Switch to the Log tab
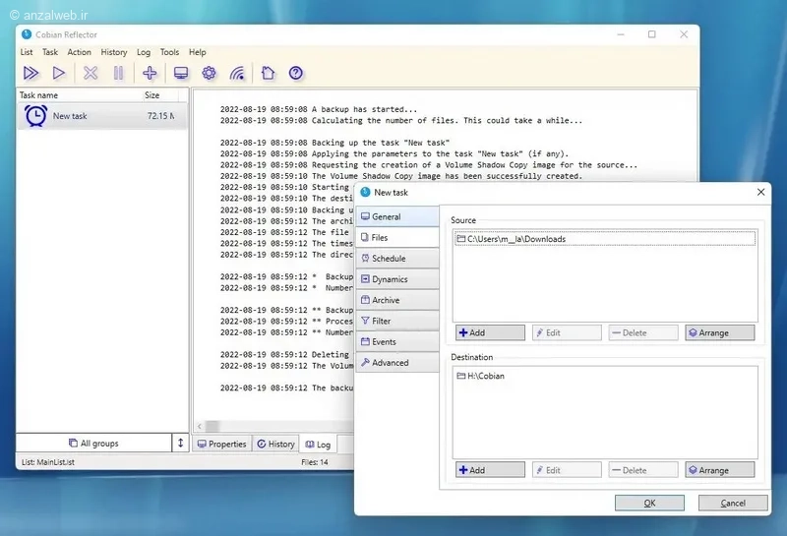The width and height of the screenshot is (787, 536). point(318,445)
